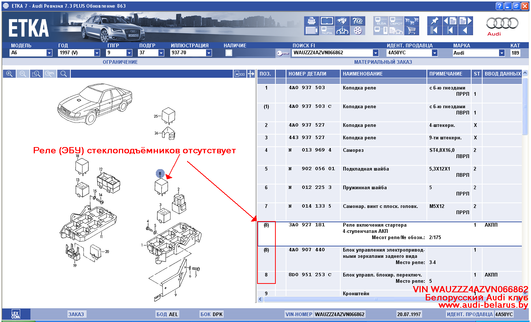Click the single-bar back arrow icon

(x=450, y=30)
